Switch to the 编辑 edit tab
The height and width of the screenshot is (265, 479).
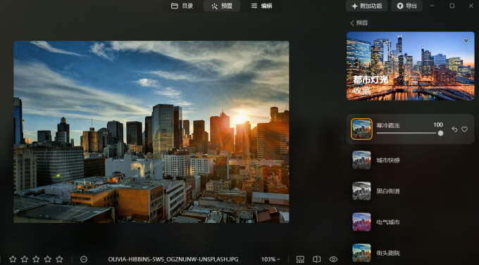(261, 6)
